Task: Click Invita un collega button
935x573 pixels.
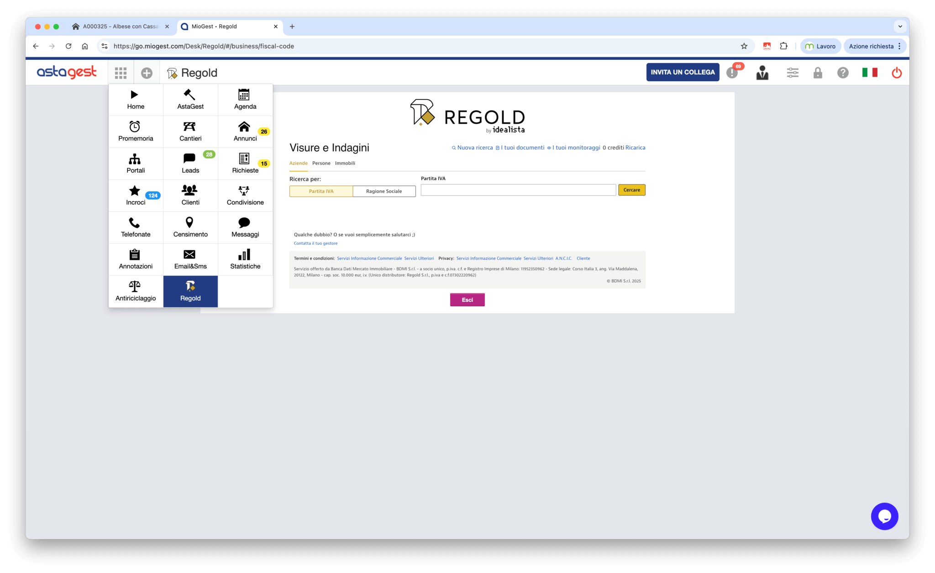Action: 683,72
